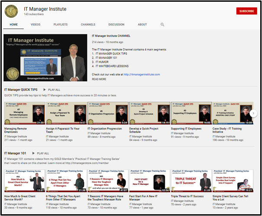Open the itmanagerinstitute.com web site link
Image resolution: width=262 pixels, height=216 pixels.
[142, 74]
